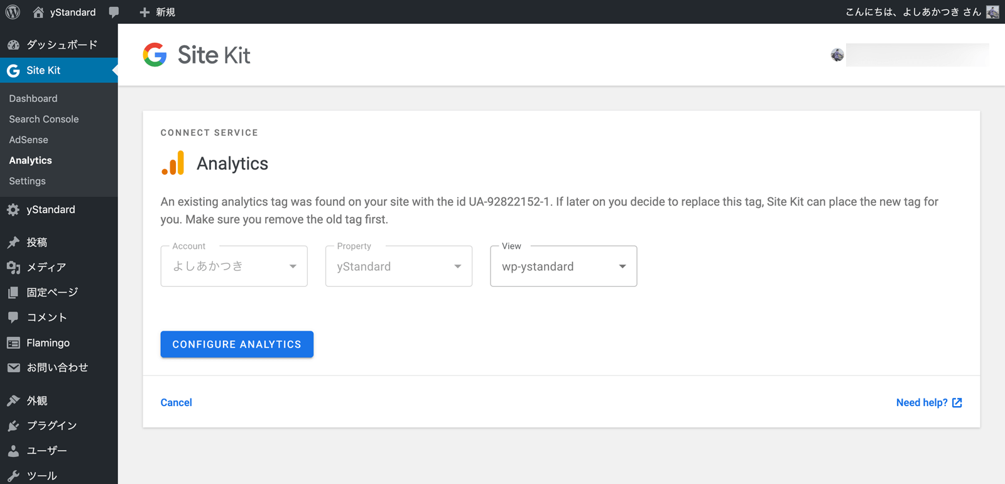Open the お問い合わせ menu label
The width and height of the screenshot is (1005, 484).
57,368
